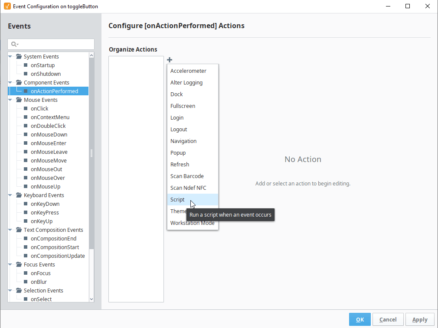The width and height of the screenshot is (438, 328).
Task: Click the Mouse Events folder icon
Action: (x=19, y=100)
